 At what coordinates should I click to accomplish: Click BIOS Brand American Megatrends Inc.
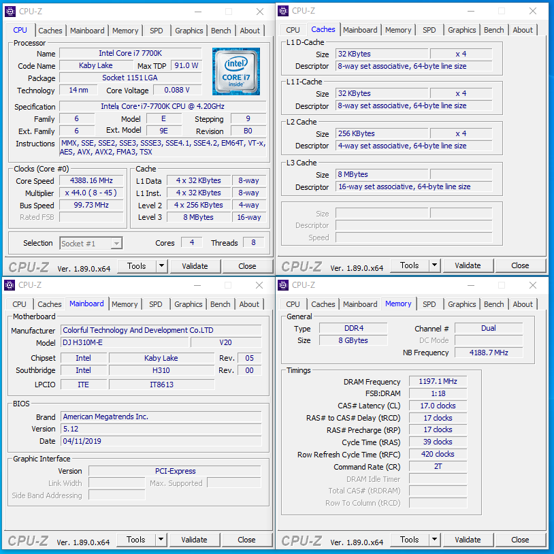[161, 417]
